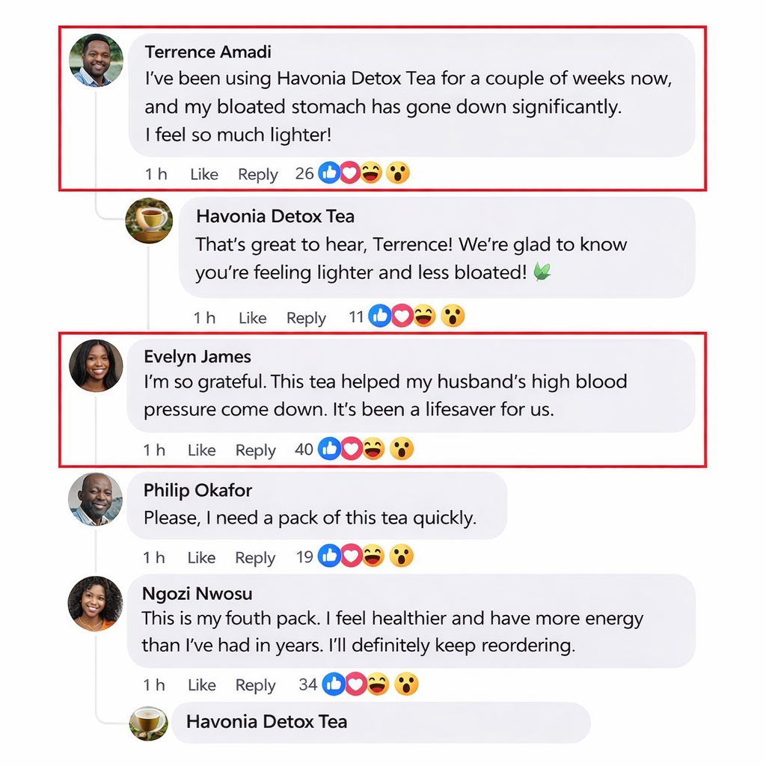The image size is (766, 766).
Task: Click the laughing emoji reaction on Philip's comment
Action: (373, 556)
